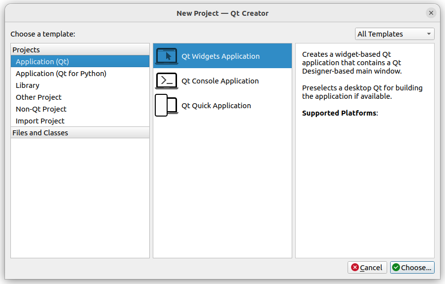Click the Qt Console Application label
Image resolution: width=445 pixels, height=284 pixels.
[x=220, y=81]
